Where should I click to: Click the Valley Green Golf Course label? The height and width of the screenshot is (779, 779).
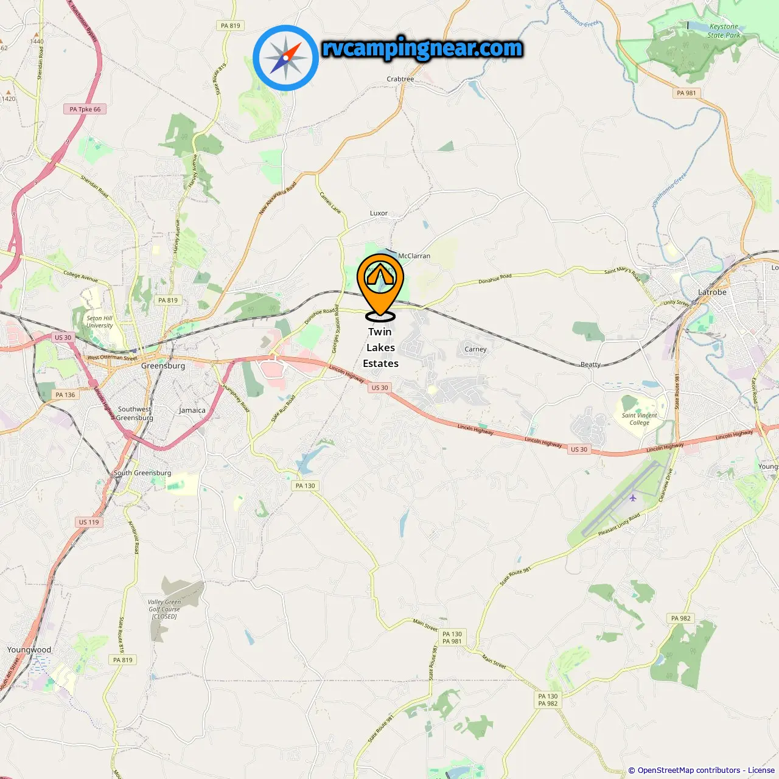pyautogui.click(x=164, y=609)
